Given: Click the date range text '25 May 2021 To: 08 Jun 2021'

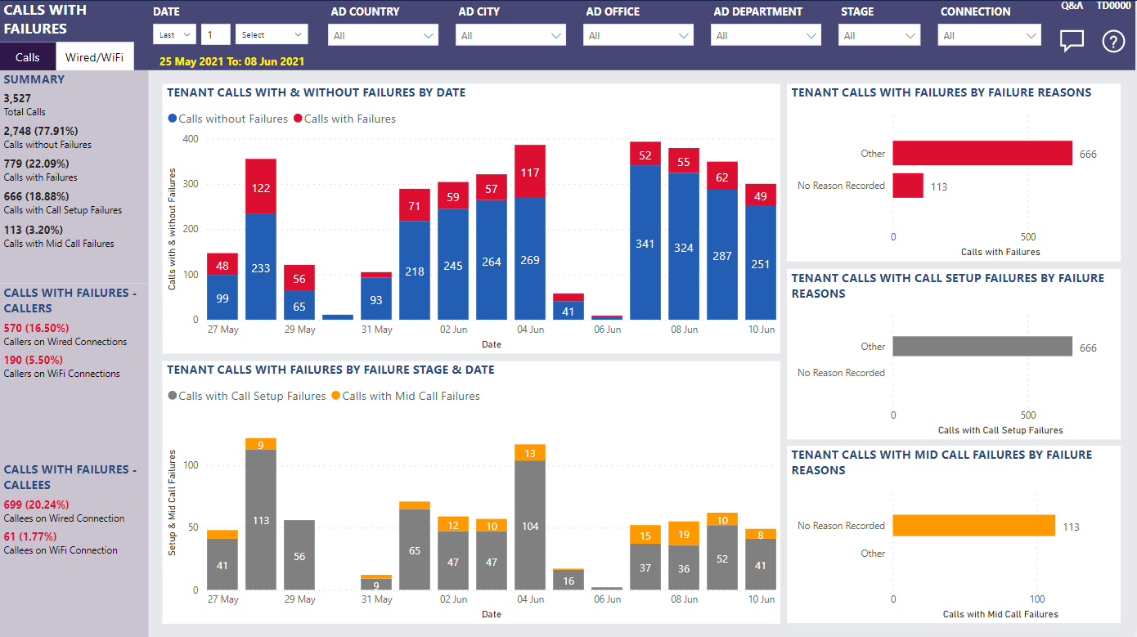Looking at the screenshot, I should [x=231, y=61].
